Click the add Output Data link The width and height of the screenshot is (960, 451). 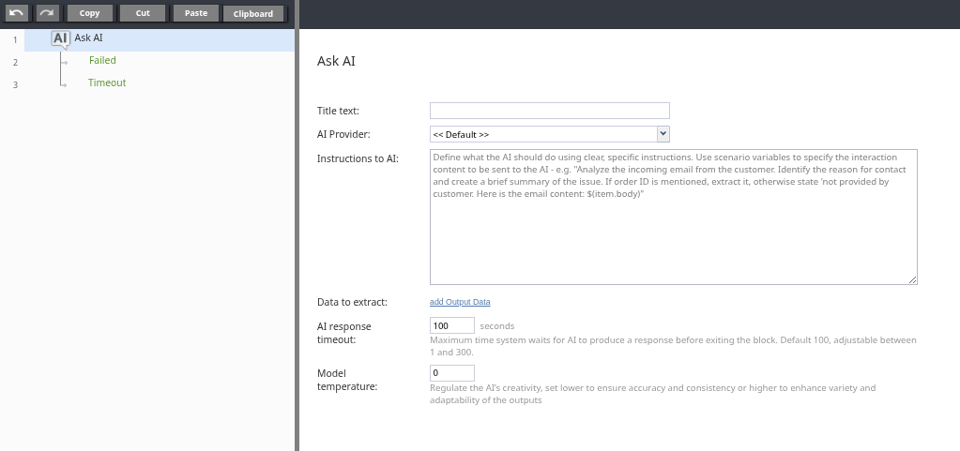point(460,302)
